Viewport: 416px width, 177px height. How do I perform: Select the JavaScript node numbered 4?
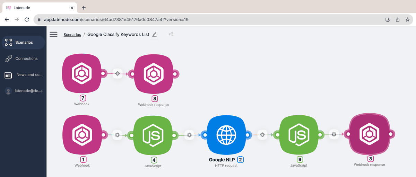click(x=153, y=135)
